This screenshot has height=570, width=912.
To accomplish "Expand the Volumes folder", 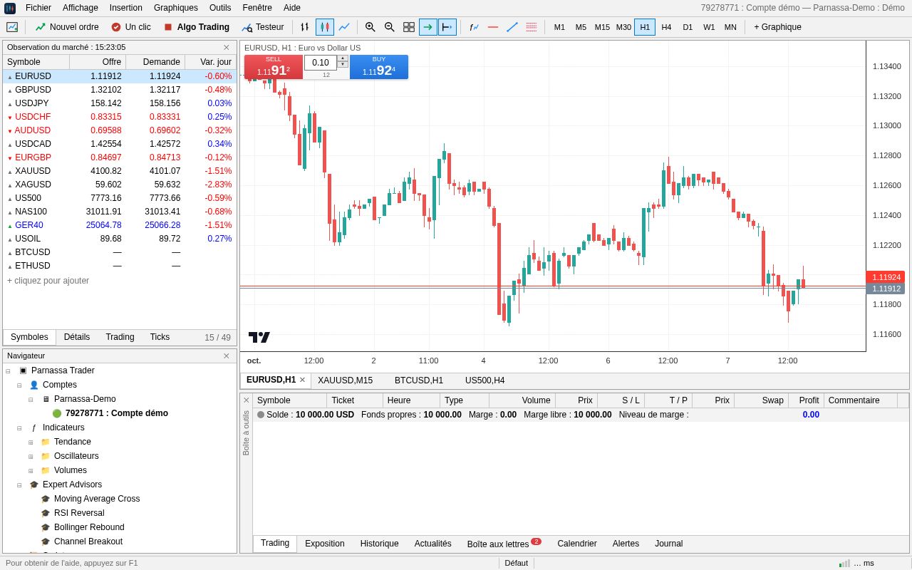I will (x=31, y=471).
